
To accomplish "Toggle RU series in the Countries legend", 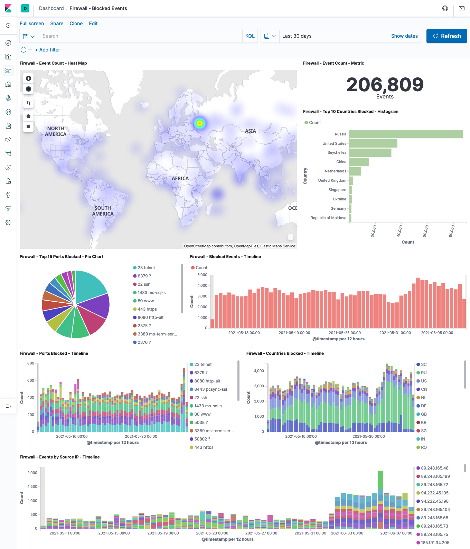I will tap(424, 373).
